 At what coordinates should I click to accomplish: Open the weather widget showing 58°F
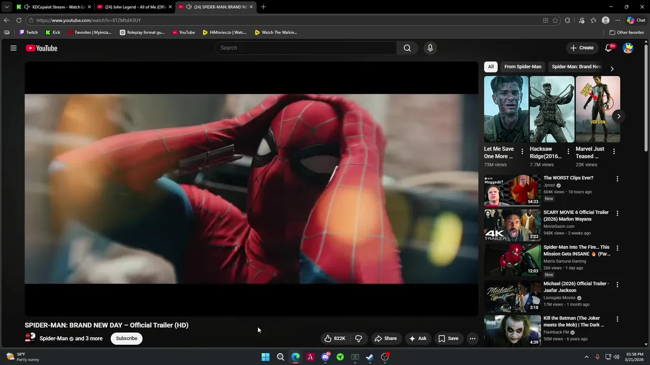pyautogui.click(x=22, y=357)
